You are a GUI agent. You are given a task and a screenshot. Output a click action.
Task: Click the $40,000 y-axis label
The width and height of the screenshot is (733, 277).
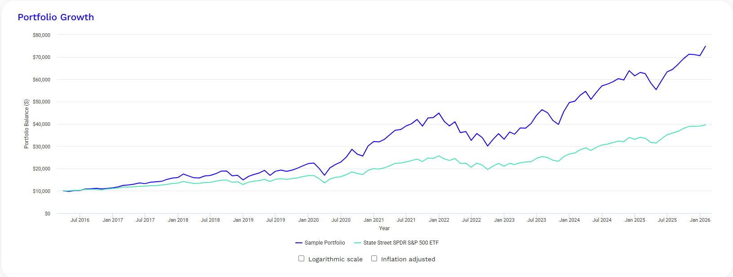41,124
